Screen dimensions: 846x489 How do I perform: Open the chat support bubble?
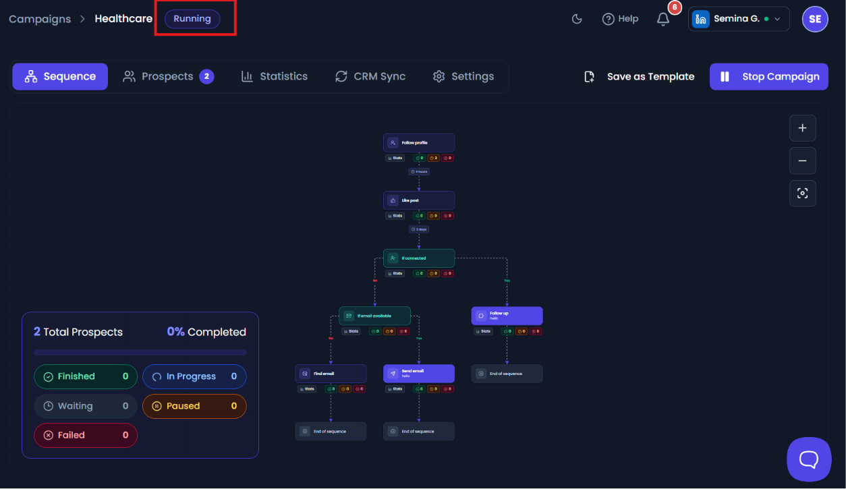[809, 459]
